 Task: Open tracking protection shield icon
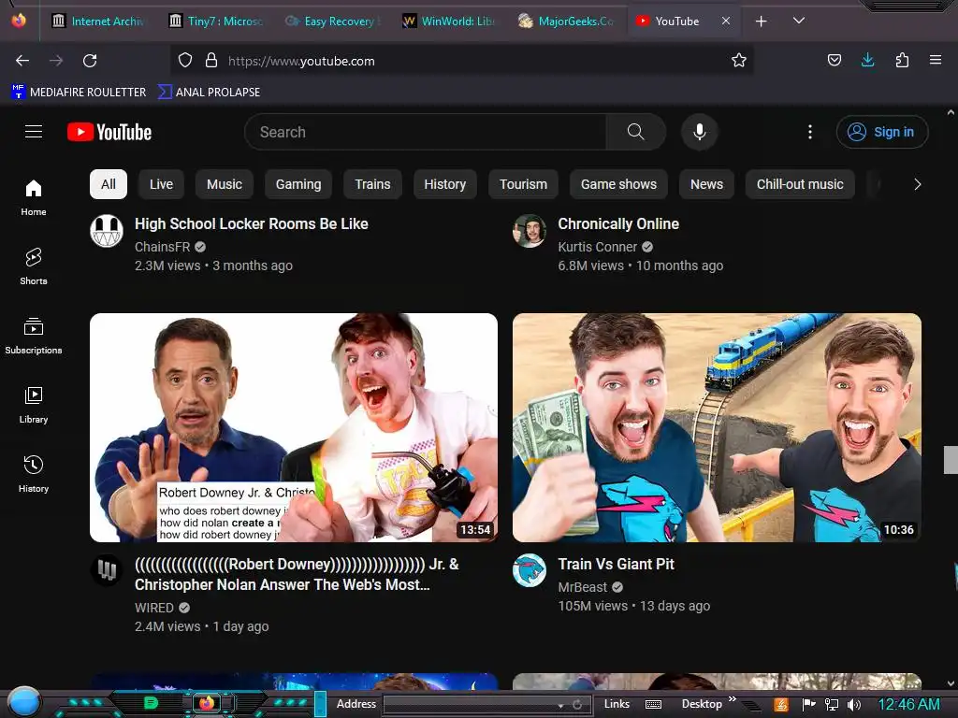click(x=185, y=61)
